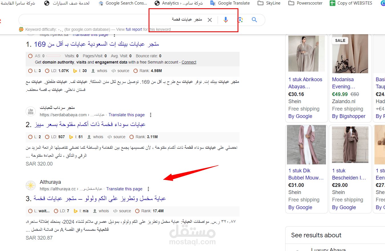Open 1 stuk Bescheiden product image
The height and width of the screenshot is (251, 385).
350,145
